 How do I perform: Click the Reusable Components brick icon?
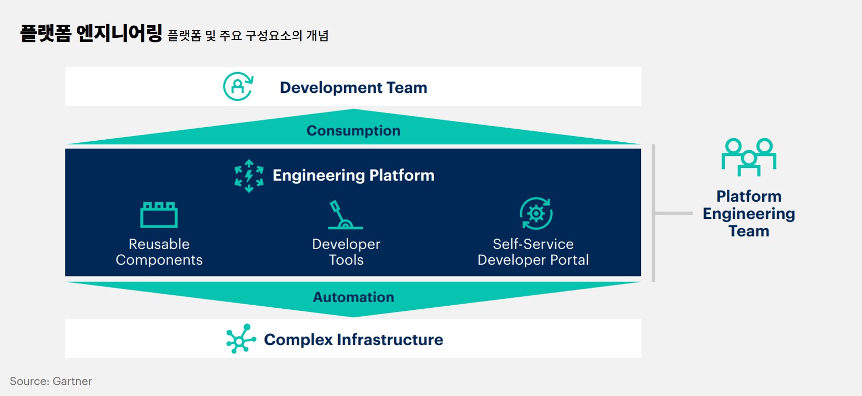(x=159, y=215)
